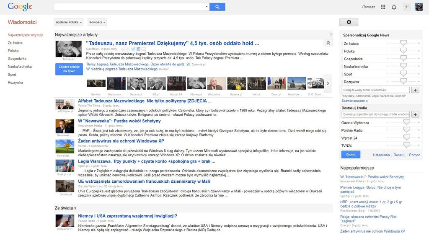
Task: Select Nauka/technika in left sidebar
Action: pos(20,67)
